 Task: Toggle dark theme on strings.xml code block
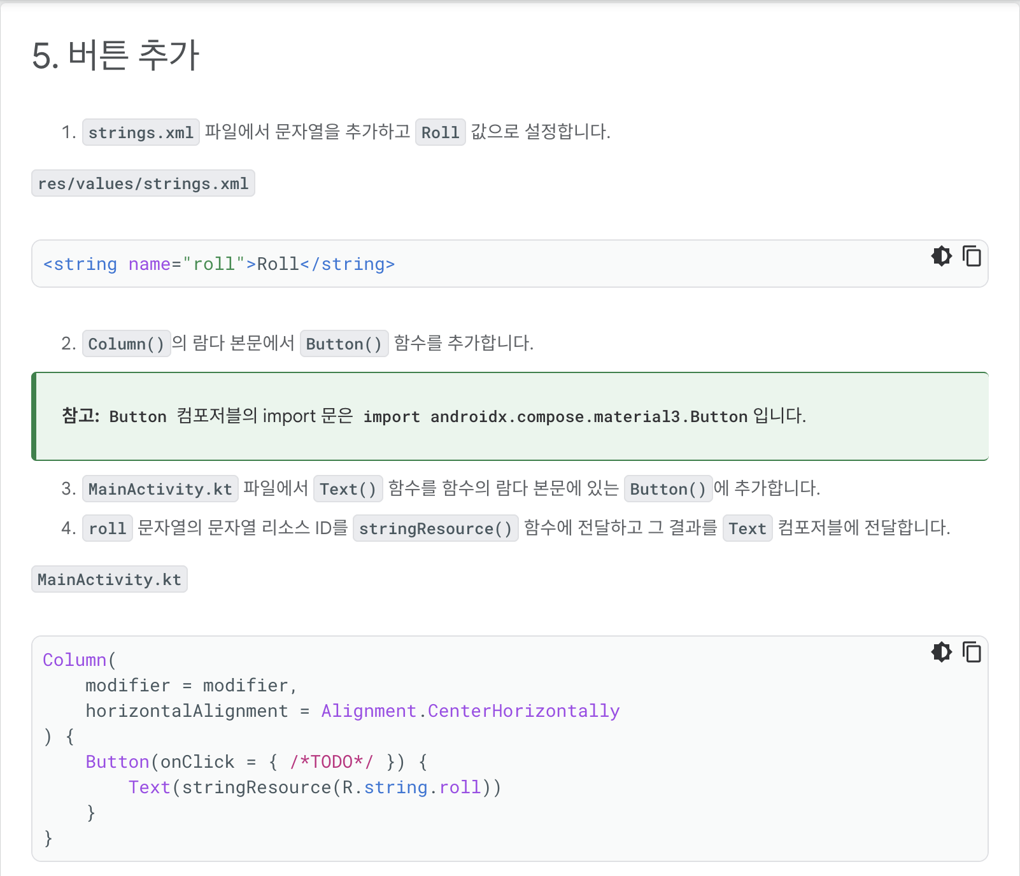coord(941,256)
